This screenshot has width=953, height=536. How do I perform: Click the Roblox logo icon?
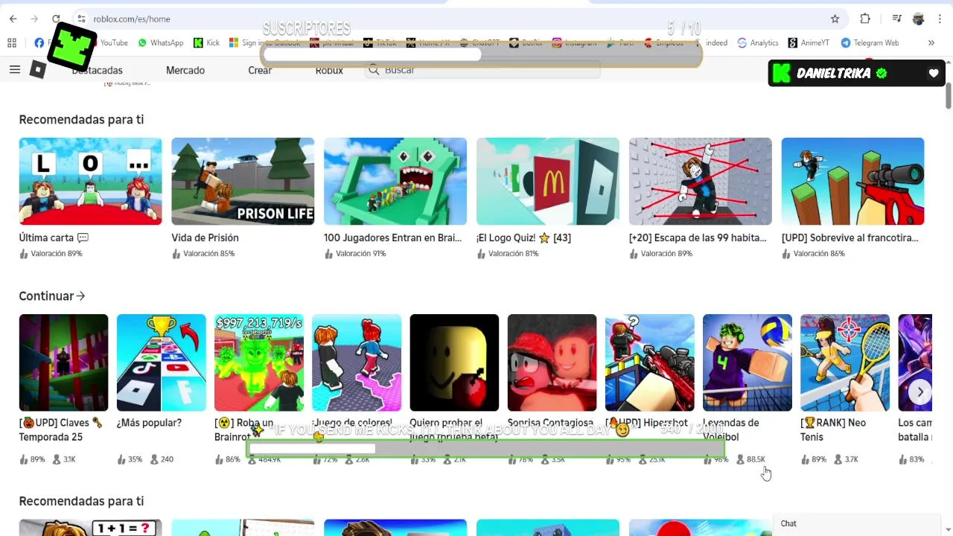point(38,70)
